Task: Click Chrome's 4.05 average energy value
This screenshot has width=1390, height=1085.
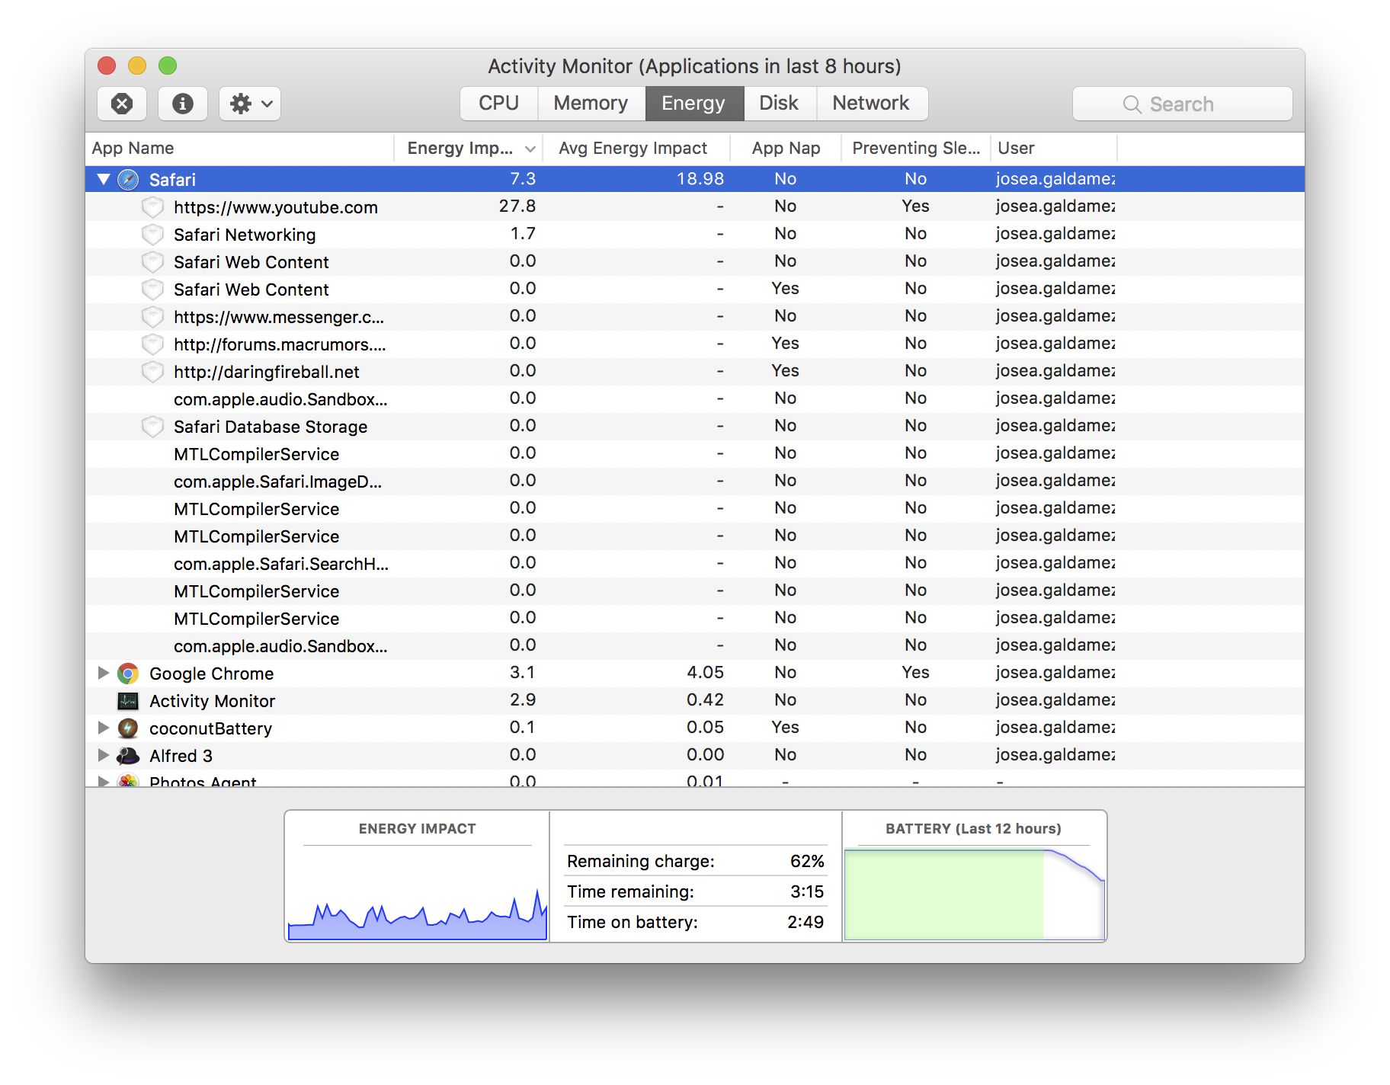Action: point(705,673)
